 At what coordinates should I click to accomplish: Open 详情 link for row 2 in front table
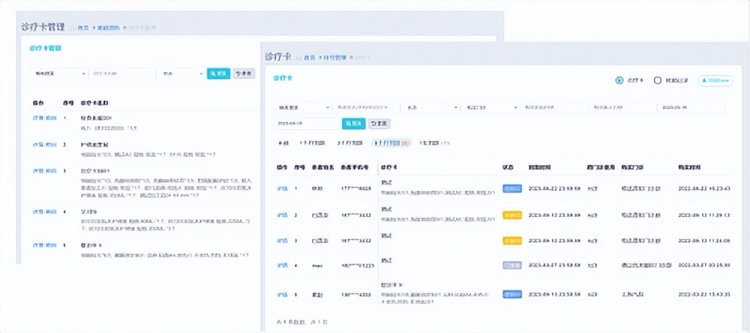click(x=282, y=215)
